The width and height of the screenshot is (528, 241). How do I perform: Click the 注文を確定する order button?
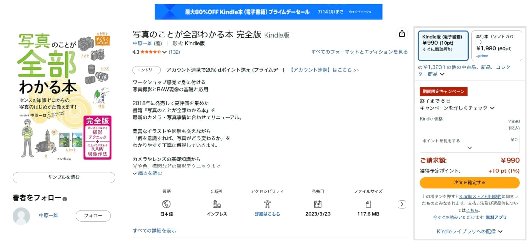point(470,183)
